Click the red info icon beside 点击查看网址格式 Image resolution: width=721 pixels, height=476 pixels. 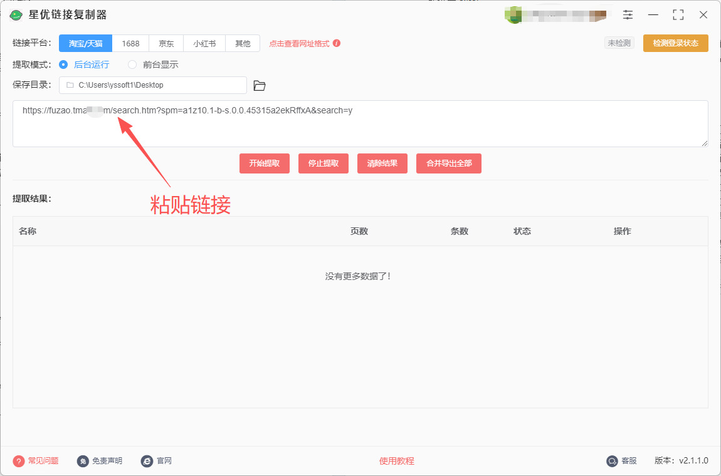(337, 43)
